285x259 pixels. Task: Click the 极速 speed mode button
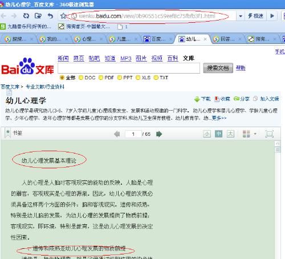pyautogui.click(x=256, y=16)
